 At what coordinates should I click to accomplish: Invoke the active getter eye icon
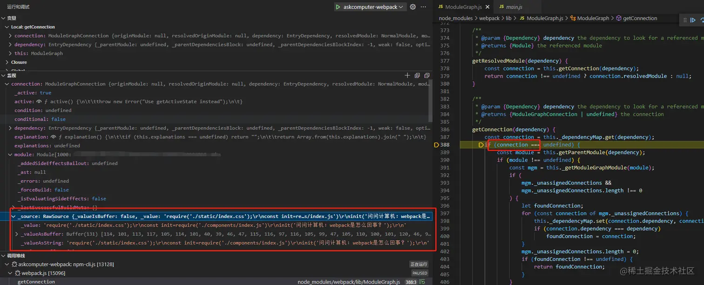(40, 102)
